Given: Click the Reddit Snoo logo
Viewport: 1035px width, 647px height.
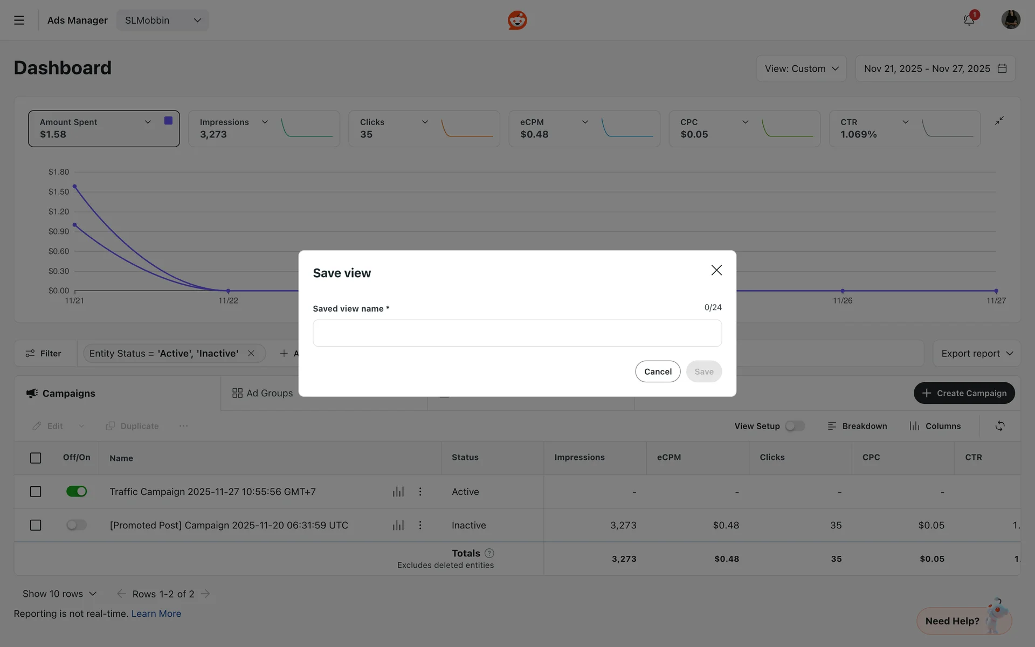Looking at the screenshot, I should [x=517, y=20].
